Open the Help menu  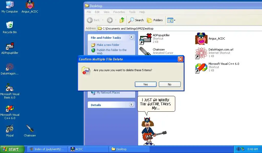[x=142, y=12]
